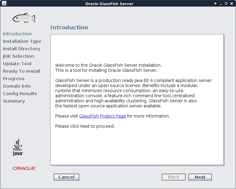The height and width of the screenshot is (189, 236).
Task: Click the Java coffee cup logo
Action: tap(18, 147)
